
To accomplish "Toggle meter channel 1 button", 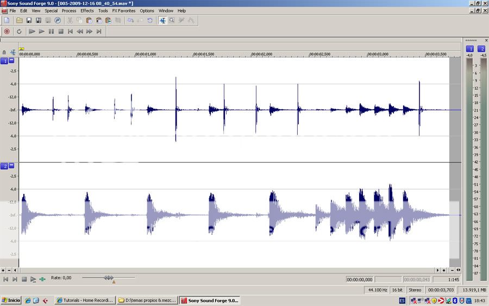I will [x=470, y=49].
